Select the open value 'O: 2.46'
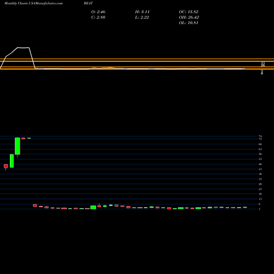Viewport: 274px width, 274px height. [x=98, y=12]
